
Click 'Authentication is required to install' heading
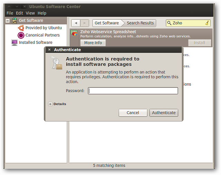(x=103, y=62)
